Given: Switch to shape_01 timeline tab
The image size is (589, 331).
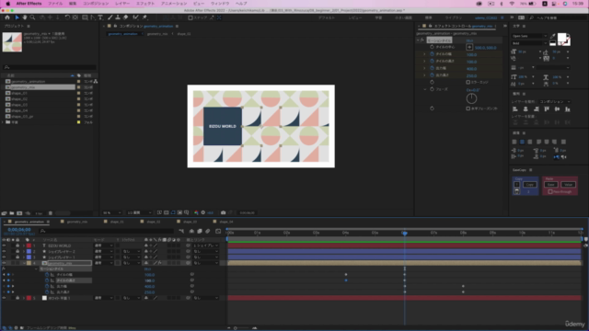Looking at the screenshot, I should 117,222.
